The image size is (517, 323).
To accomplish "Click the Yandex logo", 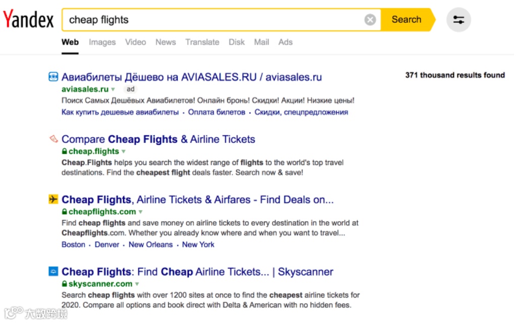I will coord(28,20).
